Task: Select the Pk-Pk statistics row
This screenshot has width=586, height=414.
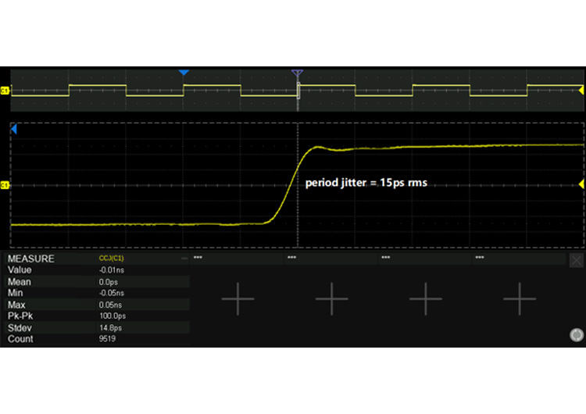Action: [x=95, y=316]
